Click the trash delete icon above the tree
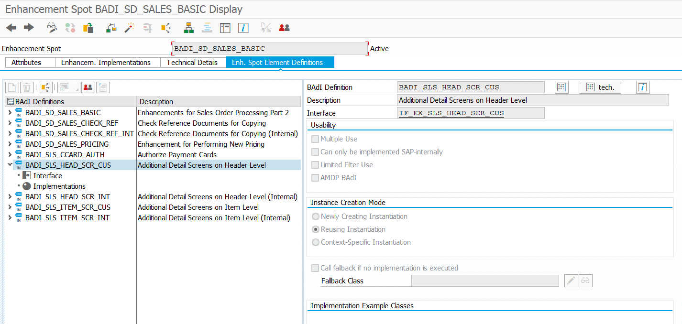 click(27, 87)
